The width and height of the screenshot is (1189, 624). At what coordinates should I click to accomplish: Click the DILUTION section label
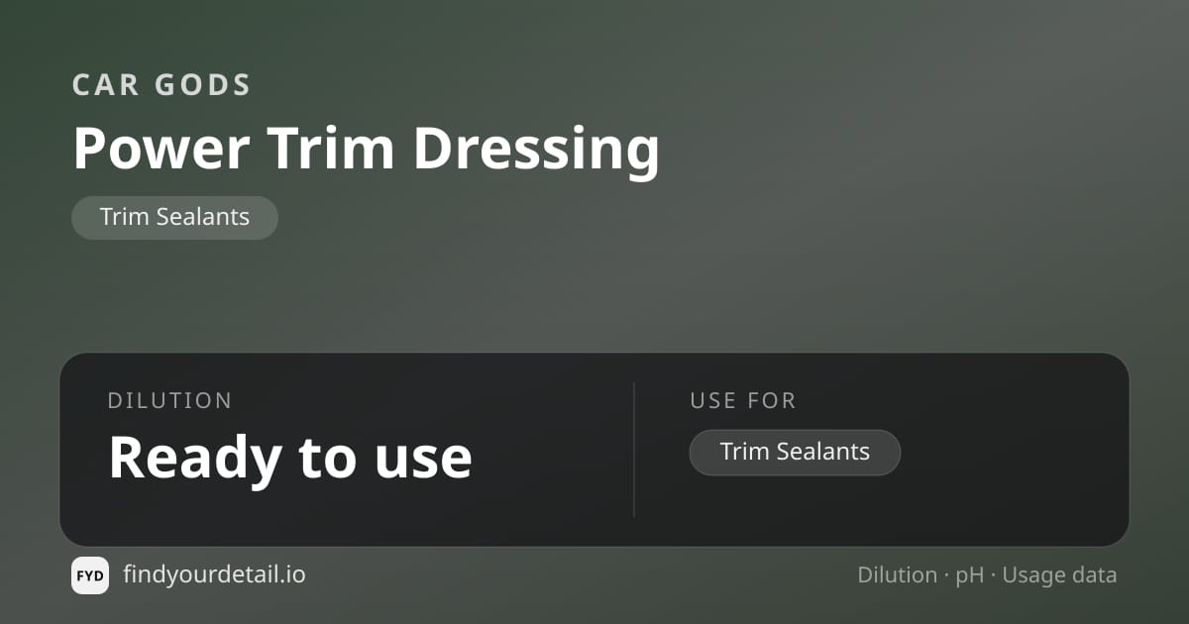pyautogui.click(x=169, y=401)
